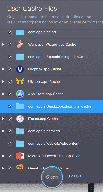The image size is (103, 192).
Task: Uncheck the iTunes.app Cache checkbox
Action: tap(10, 119)
